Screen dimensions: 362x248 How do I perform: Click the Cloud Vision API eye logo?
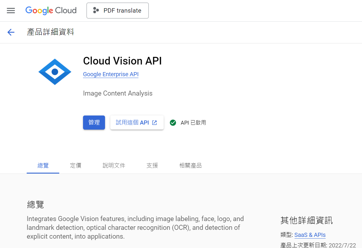[55, 72]
